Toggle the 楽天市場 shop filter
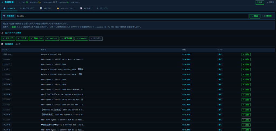This screenshot has width=276, height=131. [67, 39]
